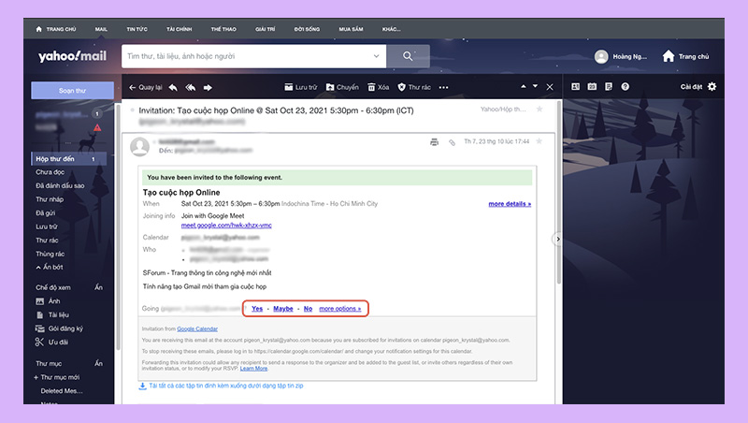Open Thư rác folder in sidebar
This screenshot has width=748, height=423.
pyautogui.click(x=48, y=241)
